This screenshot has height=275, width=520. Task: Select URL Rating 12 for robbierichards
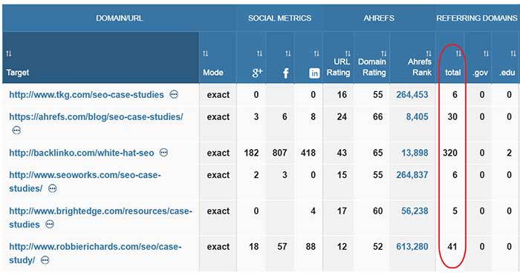342,247
